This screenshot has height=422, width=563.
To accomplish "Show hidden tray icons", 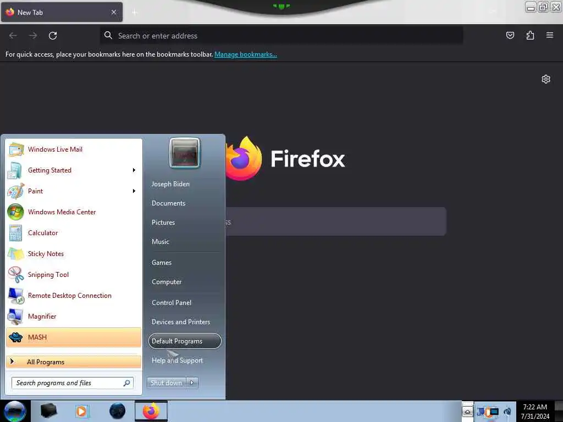I will pos(467,412).
